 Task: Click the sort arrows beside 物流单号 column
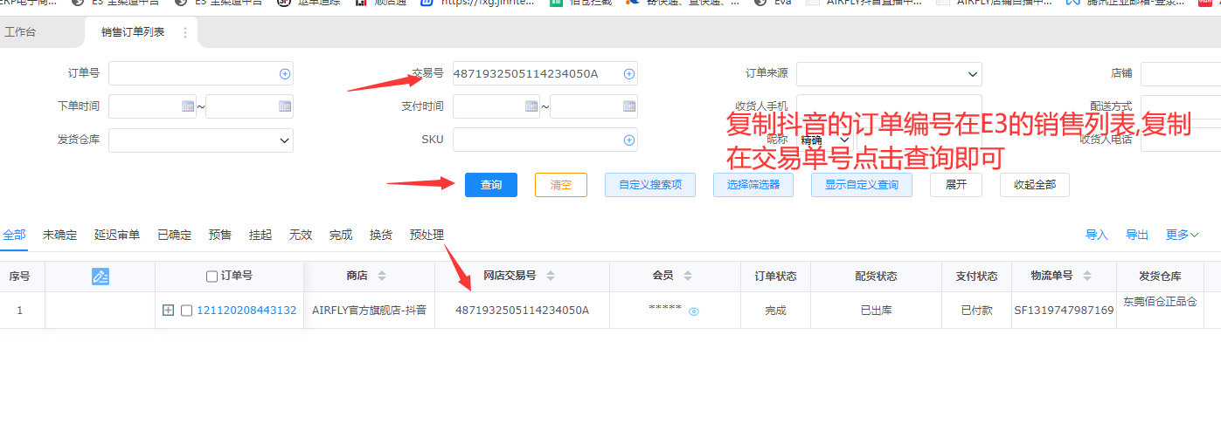(x=1088, y=277)
